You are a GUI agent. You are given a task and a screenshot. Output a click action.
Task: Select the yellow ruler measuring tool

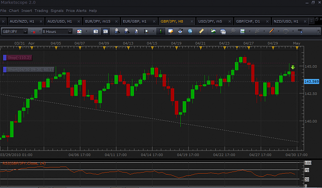click(x=201, y=31)
